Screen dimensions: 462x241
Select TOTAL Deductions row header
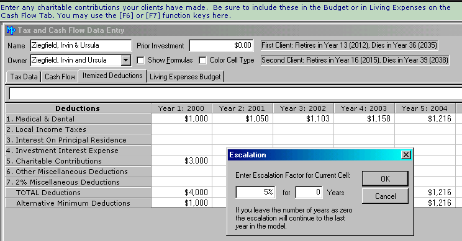click(78, 193)
